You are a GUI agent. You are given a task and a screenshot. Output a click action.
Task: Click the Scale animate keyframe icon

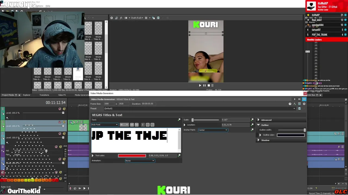point(252,120)
